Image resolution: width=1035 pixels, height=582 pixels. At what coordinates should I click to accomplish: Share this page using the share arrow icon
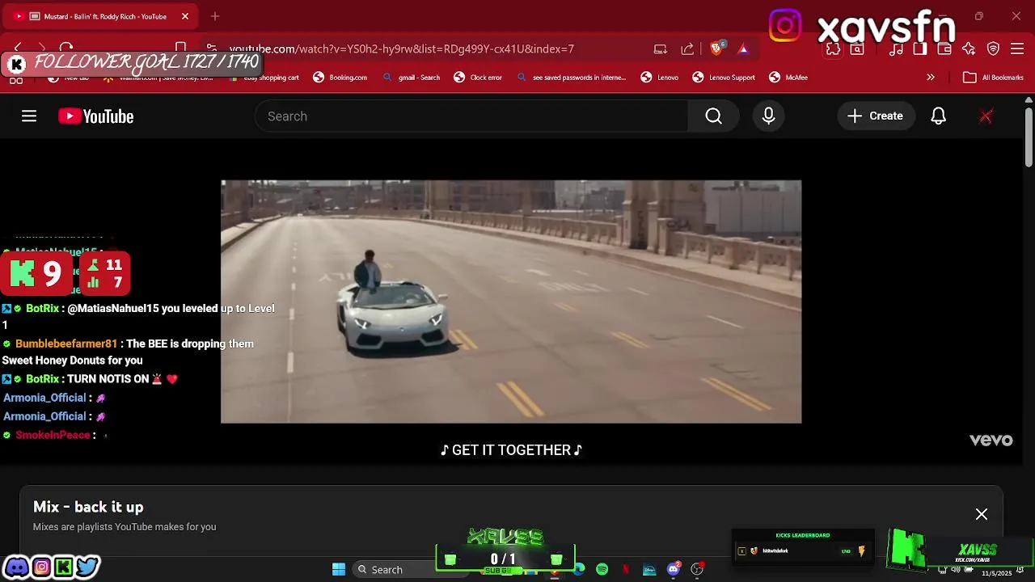tap(687, 49)
